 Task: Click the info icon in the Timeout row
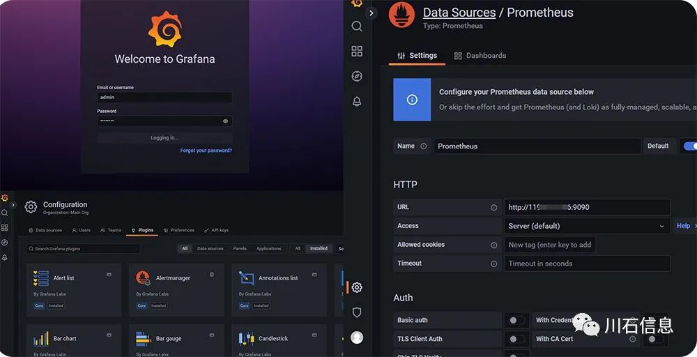493,263
